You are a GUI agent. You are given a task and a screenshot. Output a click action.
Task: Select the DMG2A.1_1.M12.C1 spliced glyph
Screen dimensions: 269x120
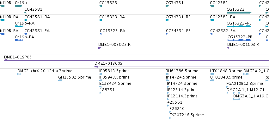[x=234, y=93]
